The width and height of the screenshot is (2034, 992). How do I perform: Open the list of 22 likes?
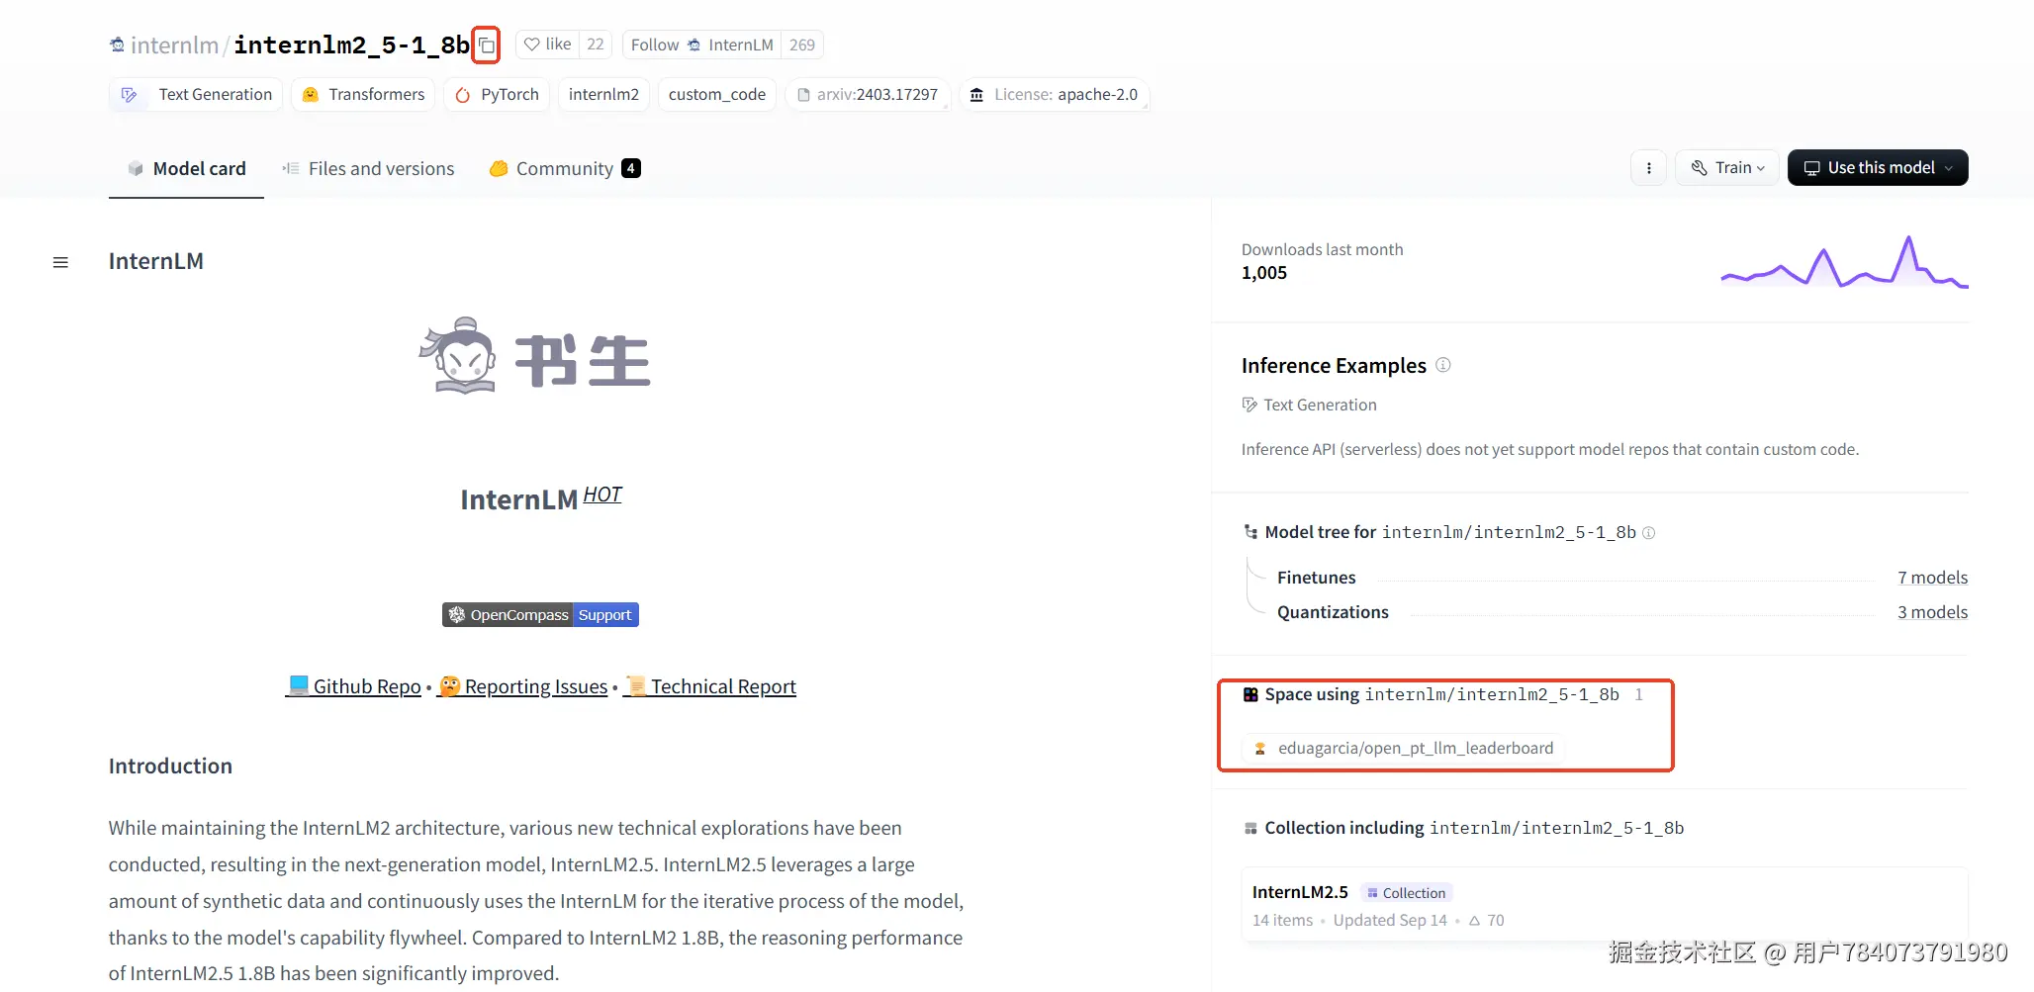click(x=596, y=45)
